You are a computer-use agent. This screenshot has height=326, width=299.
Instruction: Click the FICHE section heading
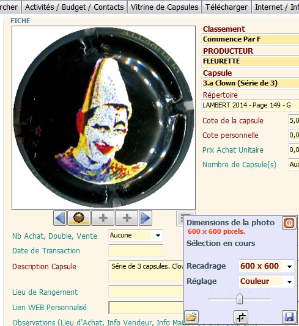(x=20, y=21)
